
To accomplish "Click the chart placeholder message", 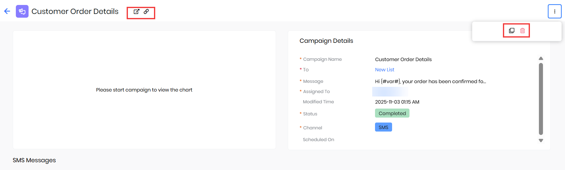I will (x=144, y=90).
